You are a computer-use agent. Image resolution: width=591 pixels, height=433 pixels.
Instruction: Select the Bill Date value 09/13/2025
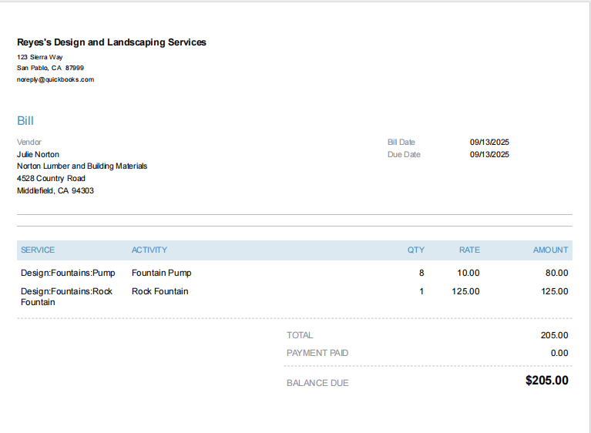click(x=489, y=142)
